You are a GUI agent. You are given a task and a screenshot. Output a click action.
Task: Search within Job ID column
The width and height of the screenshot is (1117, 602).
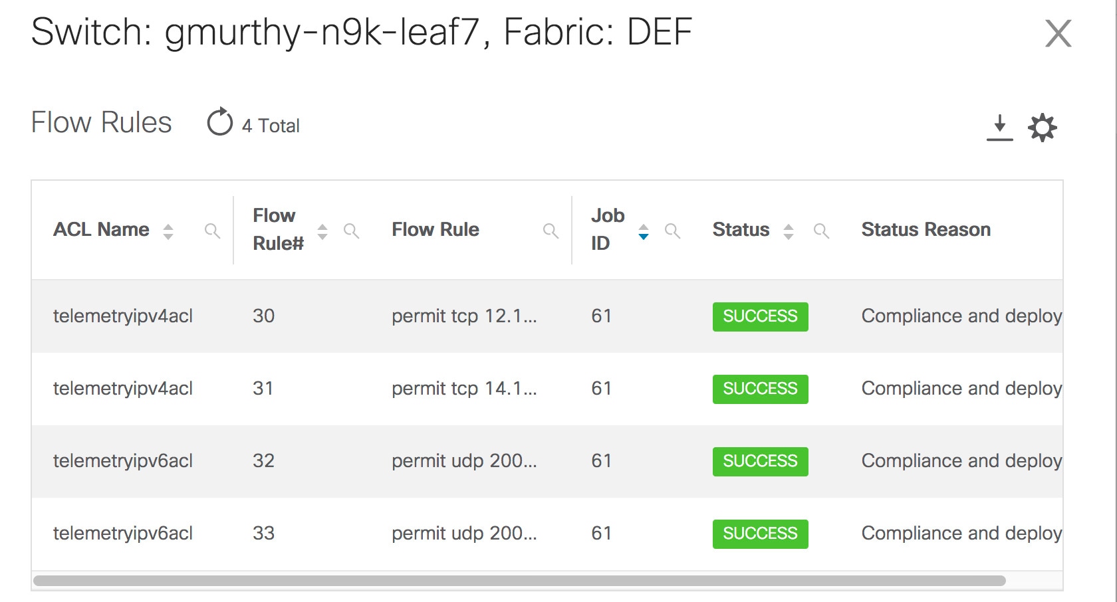pos(672,231)
